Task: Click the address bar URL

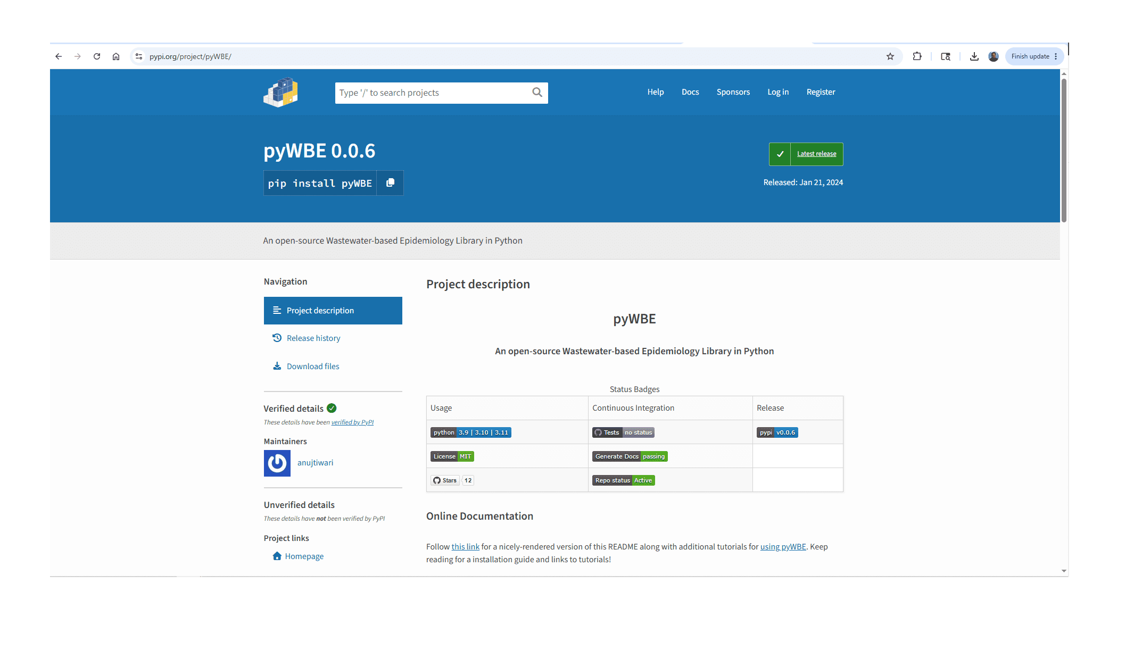Action: coord(191,56)
